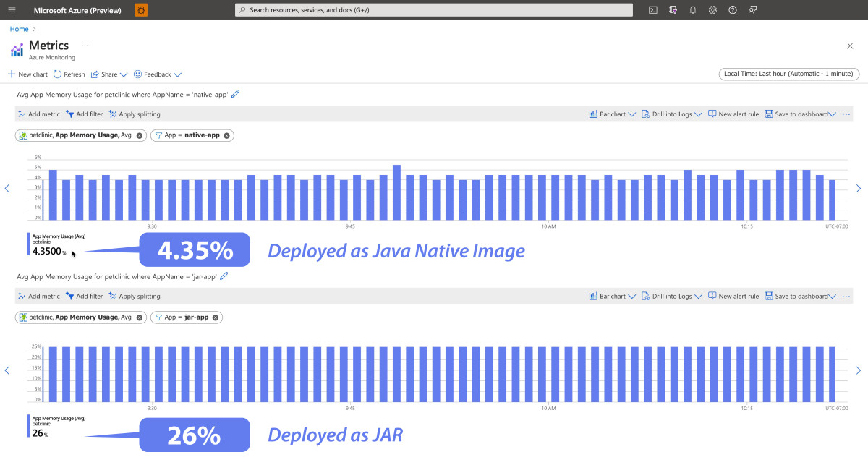Open more options via the ellipsis on the chart toolbar
Image resolution: width=868 pixels, height=465 pixels.
click(x=846, y=114)
